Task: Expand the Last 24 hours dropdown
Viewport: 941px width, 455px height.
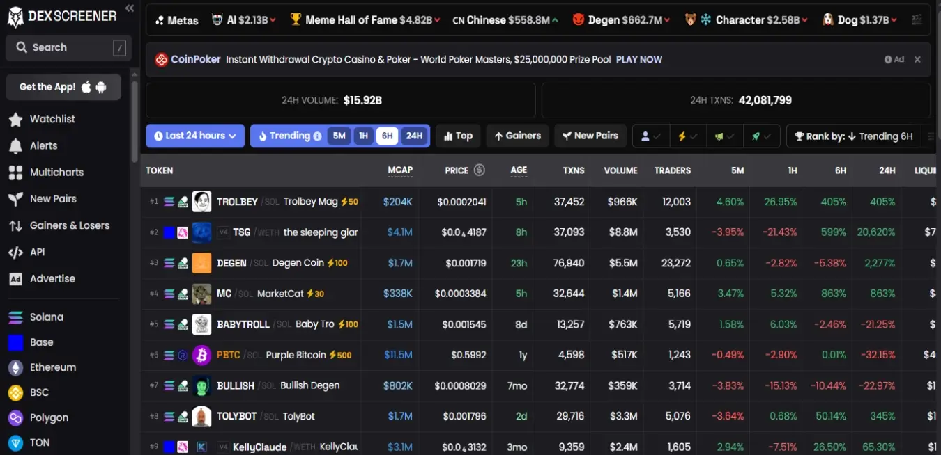Action: pyautogui.click(x=195, y=136)
